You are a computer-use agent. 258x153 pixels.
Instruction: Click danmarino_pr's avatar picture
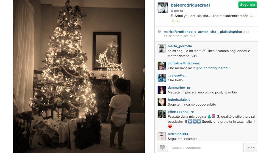pos(162,90)
